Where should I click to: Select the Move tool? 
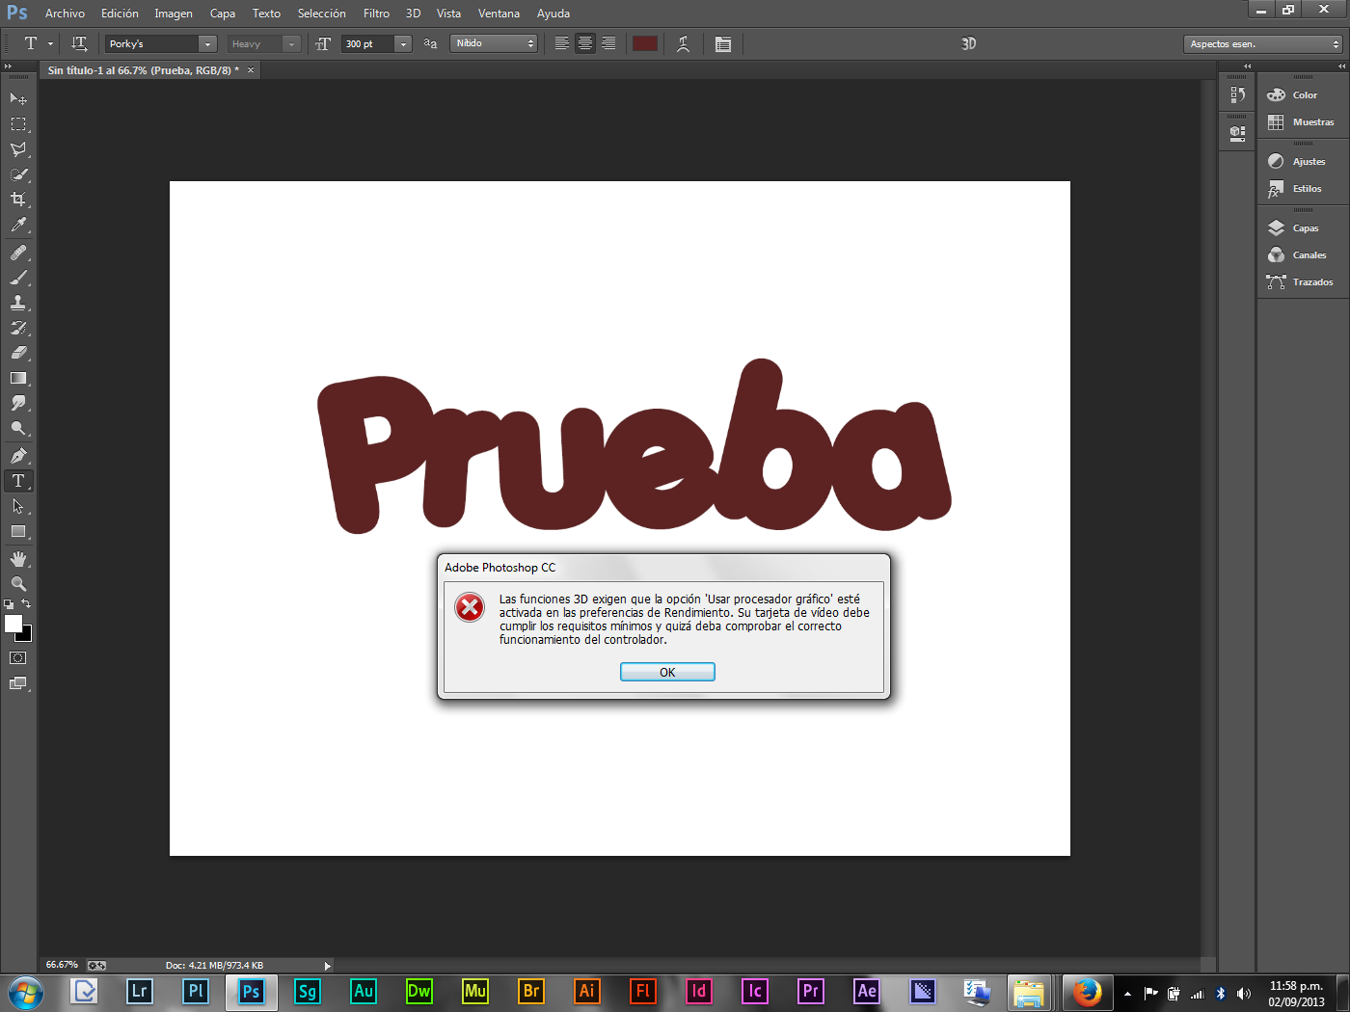pyautogui.click(x=18, y=98)
